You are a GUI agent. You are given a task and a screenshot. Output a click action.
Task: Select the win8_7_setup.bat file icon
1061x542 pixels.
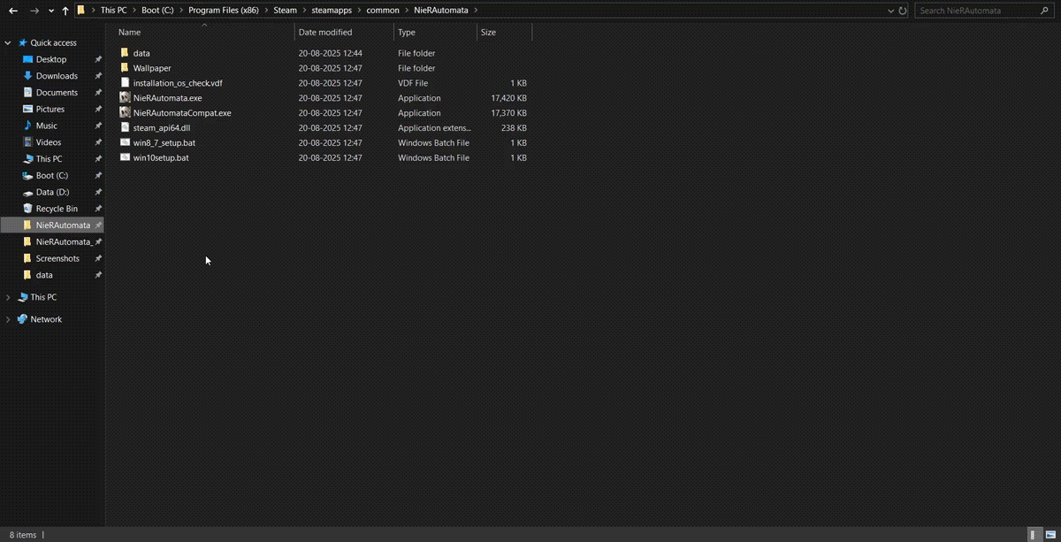[x=125, y=142]
